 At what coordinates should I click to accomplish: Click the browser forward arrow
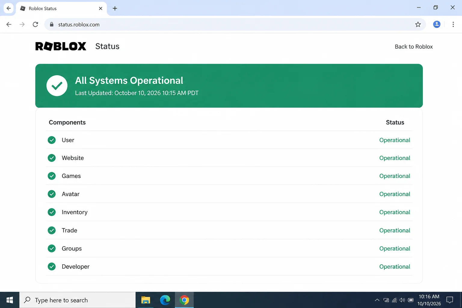point(22,24)
